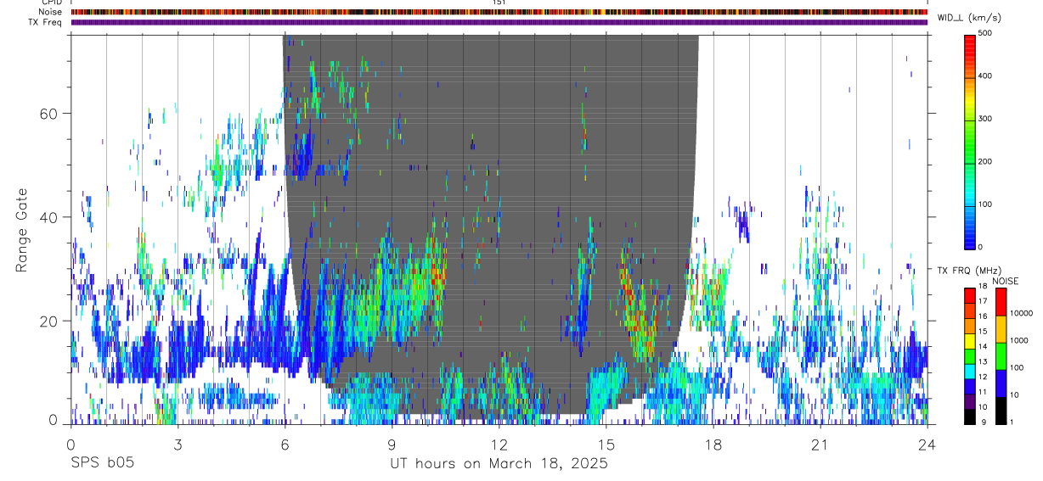Click the x-axis tick label 0
The image size is (1043, 481).
70,445
